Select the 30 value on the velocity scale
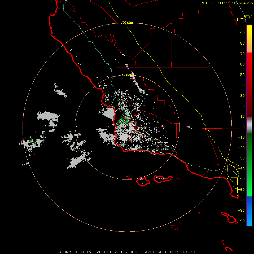This screenshot has height=254, width=254. pos(242,96)
